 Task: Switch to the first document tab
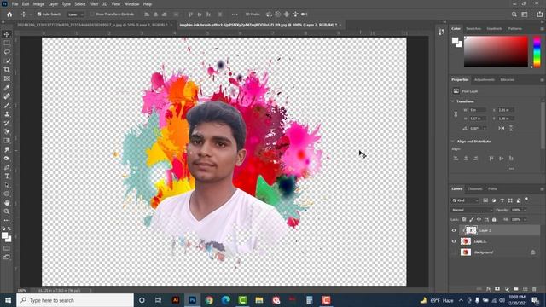coord(92,25)
